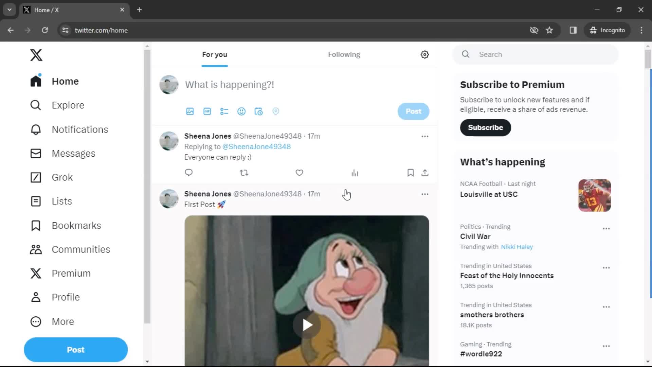Click the bookmark icon on Sheena's reply
This screenshot has width=652, height=367.
coord(411,172)
